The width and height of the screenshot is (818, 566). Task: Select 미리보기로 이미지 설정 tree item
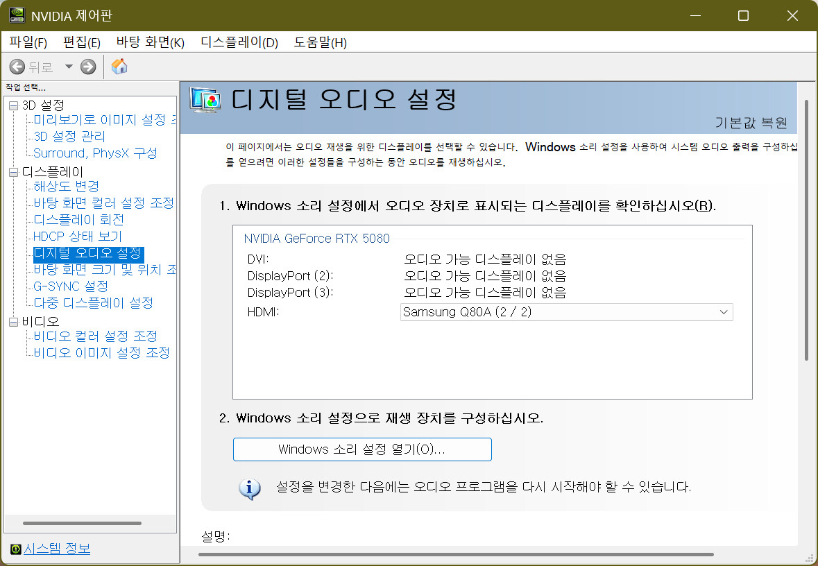coord(104,120)
